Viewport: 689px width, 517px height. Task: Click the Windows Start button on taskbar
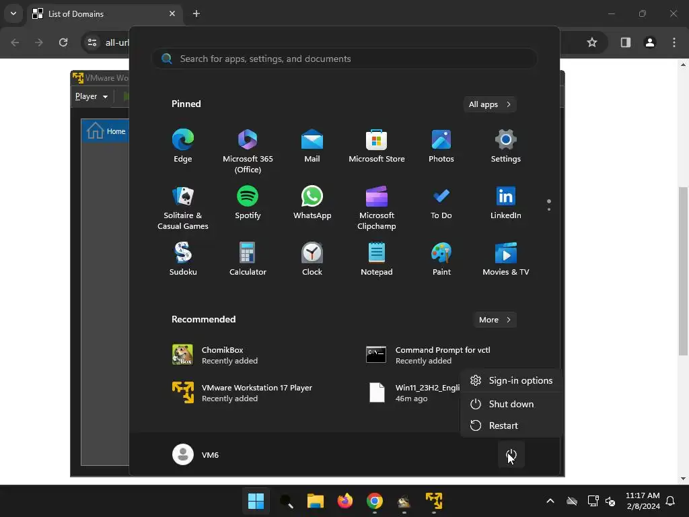point(256,501)
